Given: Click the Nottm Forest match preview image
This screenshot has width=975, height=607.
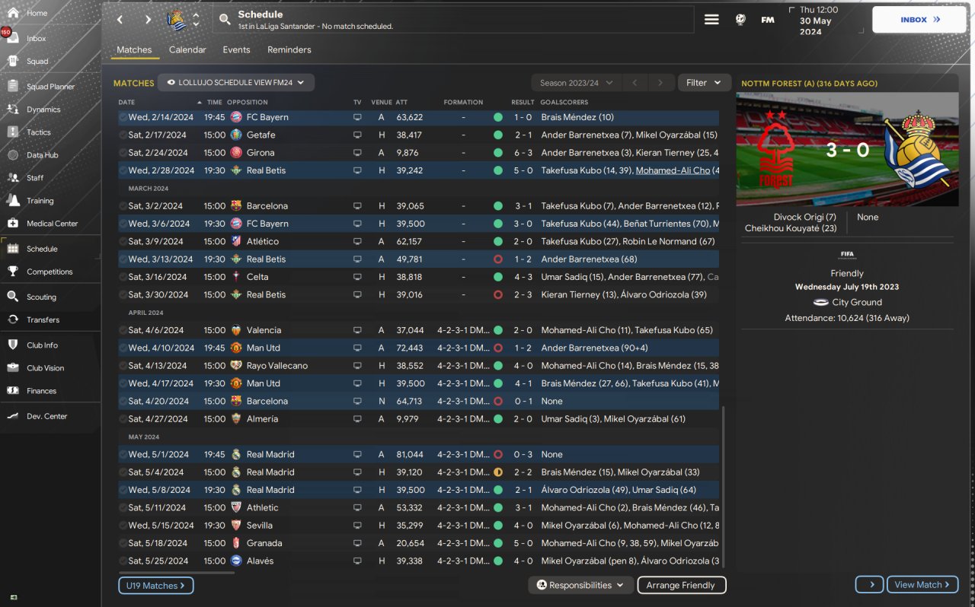Looking at the screenshot, I should click(x=847, y=149).
